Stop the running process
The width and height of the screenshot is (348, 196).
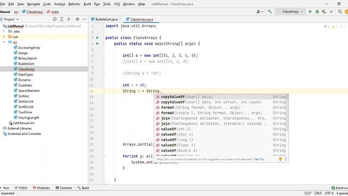[x=331, y=11]
